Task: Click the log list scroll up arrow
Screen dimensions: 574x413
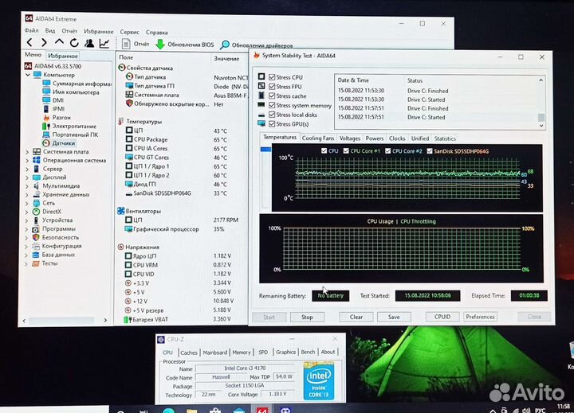Action: [x=541, y=80]
